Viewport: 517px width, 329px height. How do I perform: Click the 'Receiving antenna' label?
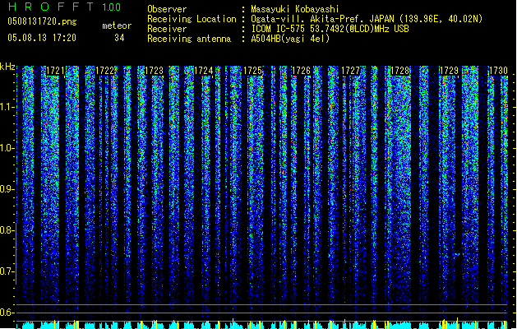(189, 39)
